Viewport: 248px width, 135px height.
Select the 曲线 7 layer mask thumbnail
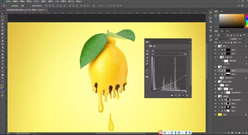tap(228, 70)
